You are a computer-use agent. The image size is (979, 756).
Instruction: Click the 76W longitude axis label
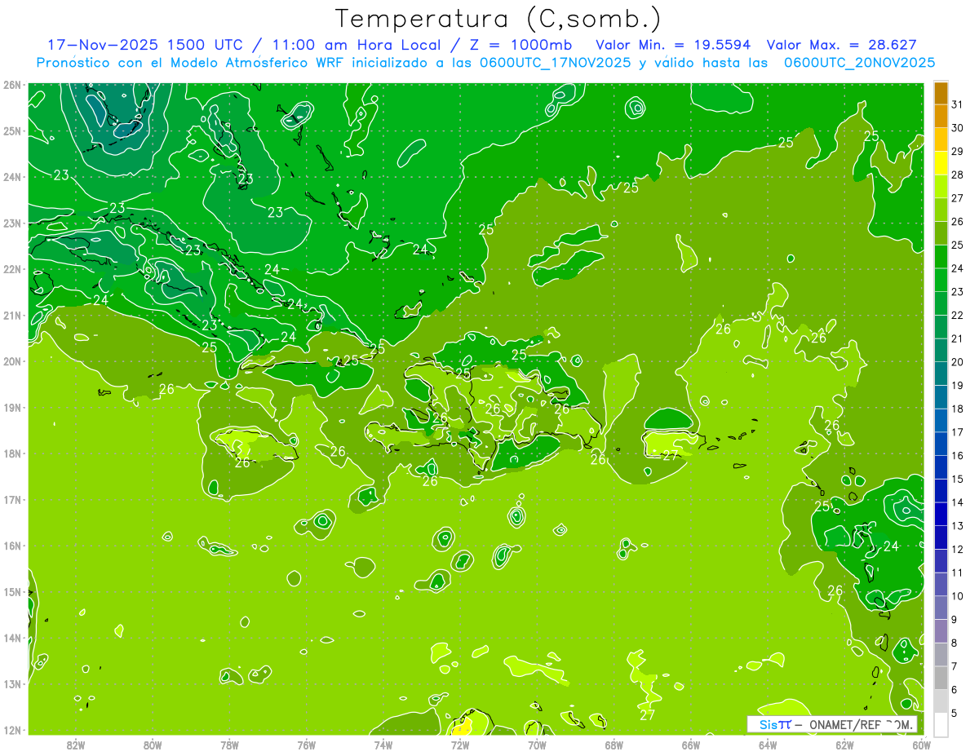point(306,745)
